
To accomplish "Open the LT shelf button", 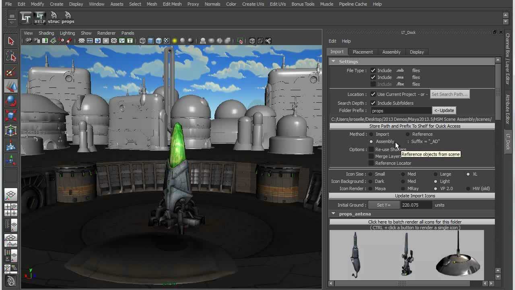I will point(26,18).
